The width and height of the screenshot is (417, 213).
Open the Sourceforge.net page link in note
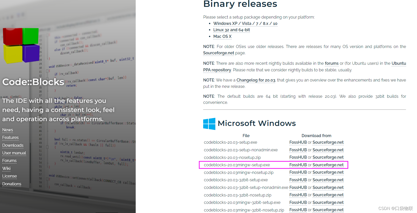click(x=219, y=53)
